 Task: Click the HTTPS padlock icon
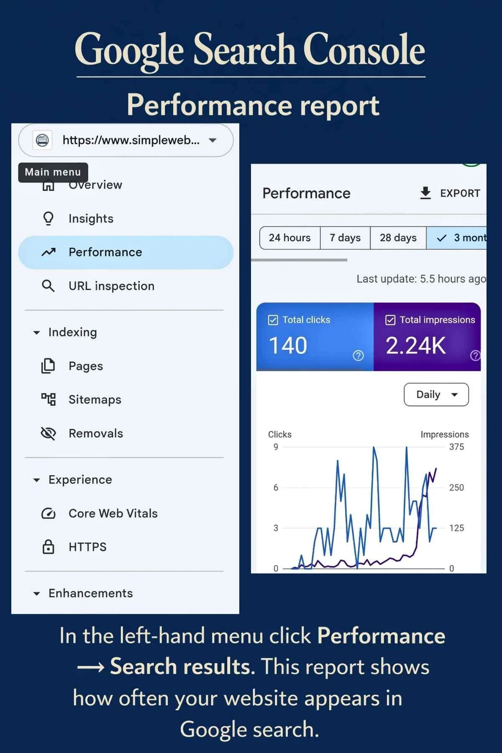(x=49, y=547)
